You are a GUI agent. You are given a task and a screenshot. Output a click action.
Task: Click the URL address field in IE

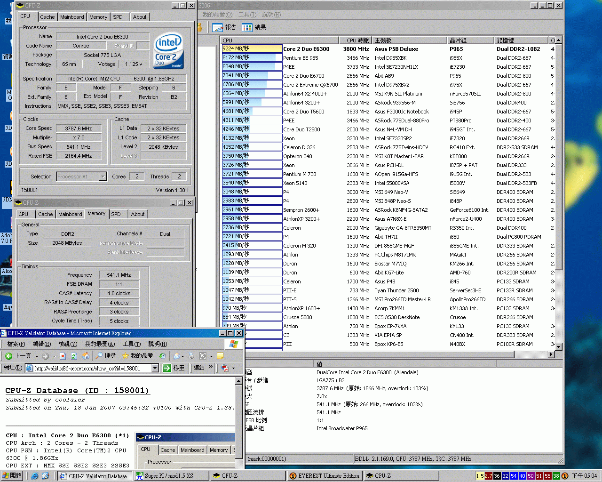tap(92, 368)
